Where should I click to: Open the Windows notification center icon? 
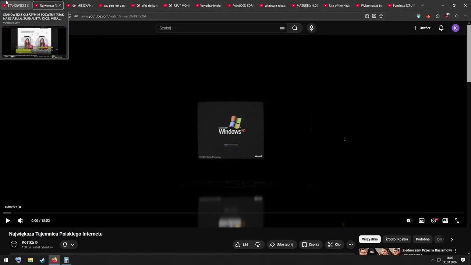(x=463, y=260)
